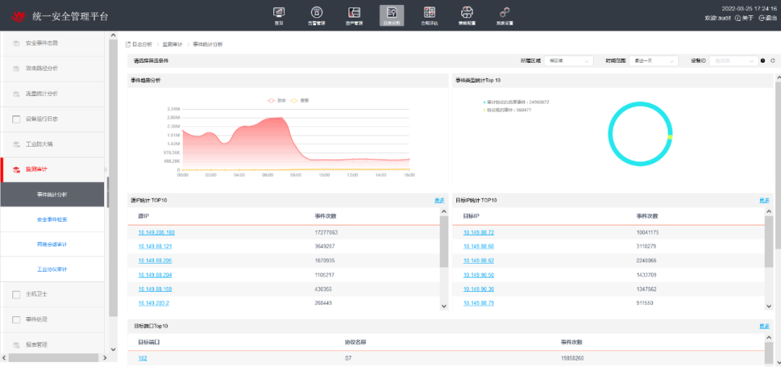
Task: Open the 设备ID 请选择 dropdown
Action: (733, 61)
